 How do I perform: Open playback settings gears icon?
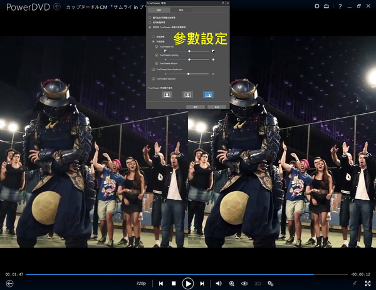[271, 283]
